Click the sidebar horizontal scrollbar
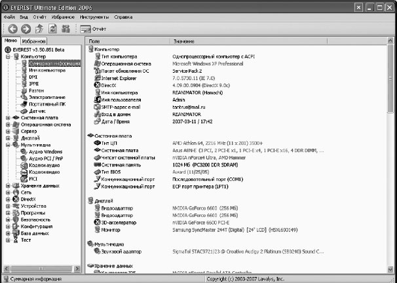Screen dimensions: 397x283 (x=39, y=269)
